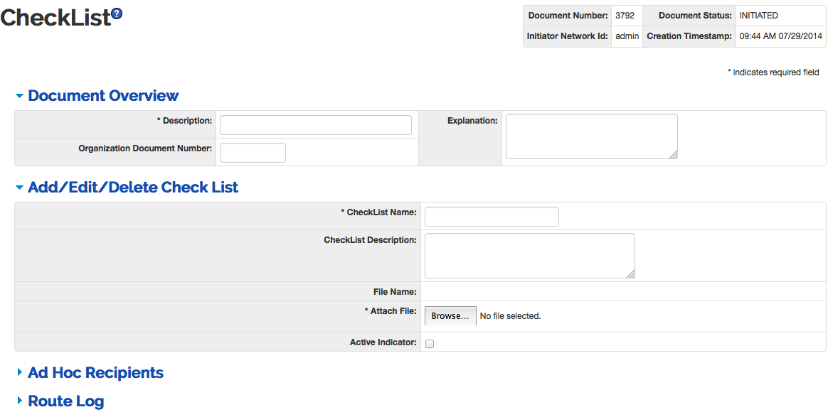
Task: Collapse the Document Overview section arrow
Action: 19,96
